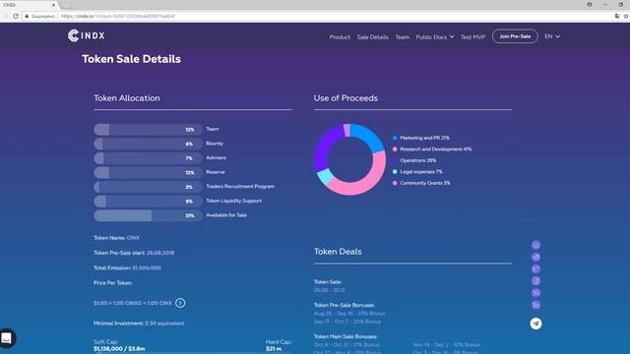
Task: Click the Token Liquidity Support label
Action: tap(233, 201)
